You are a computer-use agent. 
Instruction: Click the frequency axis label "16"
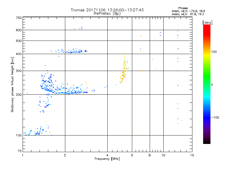pyautogui.click(x=192, y=155)
